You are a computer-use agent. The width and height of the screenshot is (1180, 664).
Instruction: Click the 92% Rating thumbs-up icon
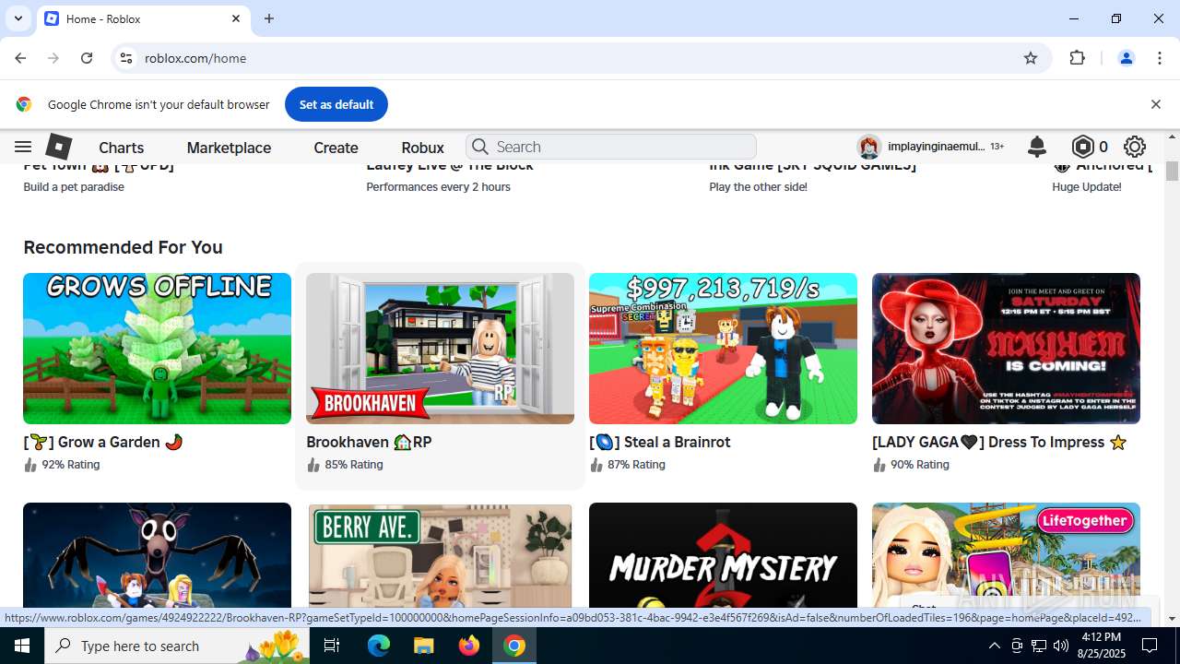click(x=30, y=465)
